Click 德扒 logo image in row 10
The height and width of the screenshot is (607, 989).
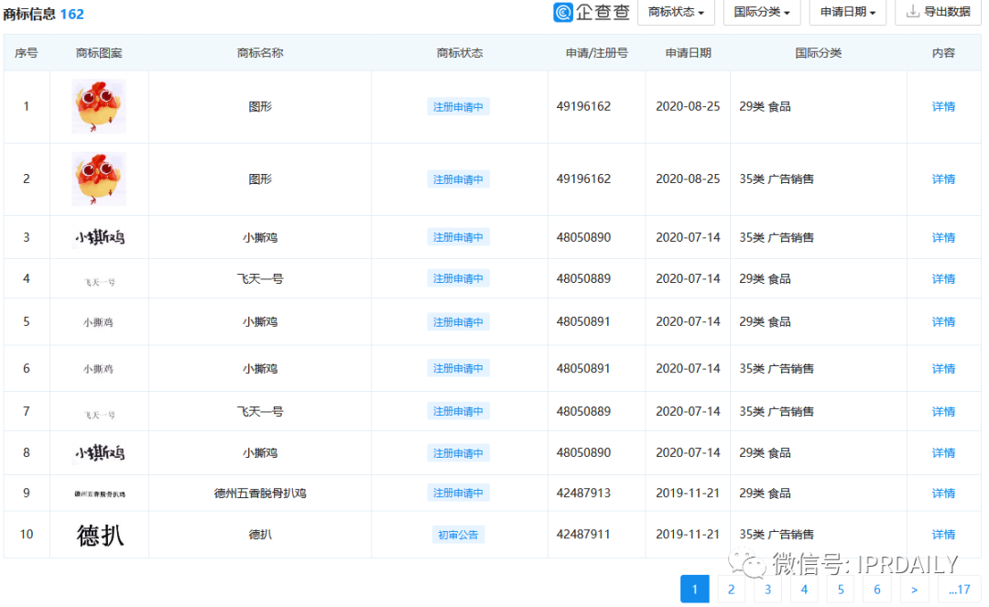[x=101, y=536]
